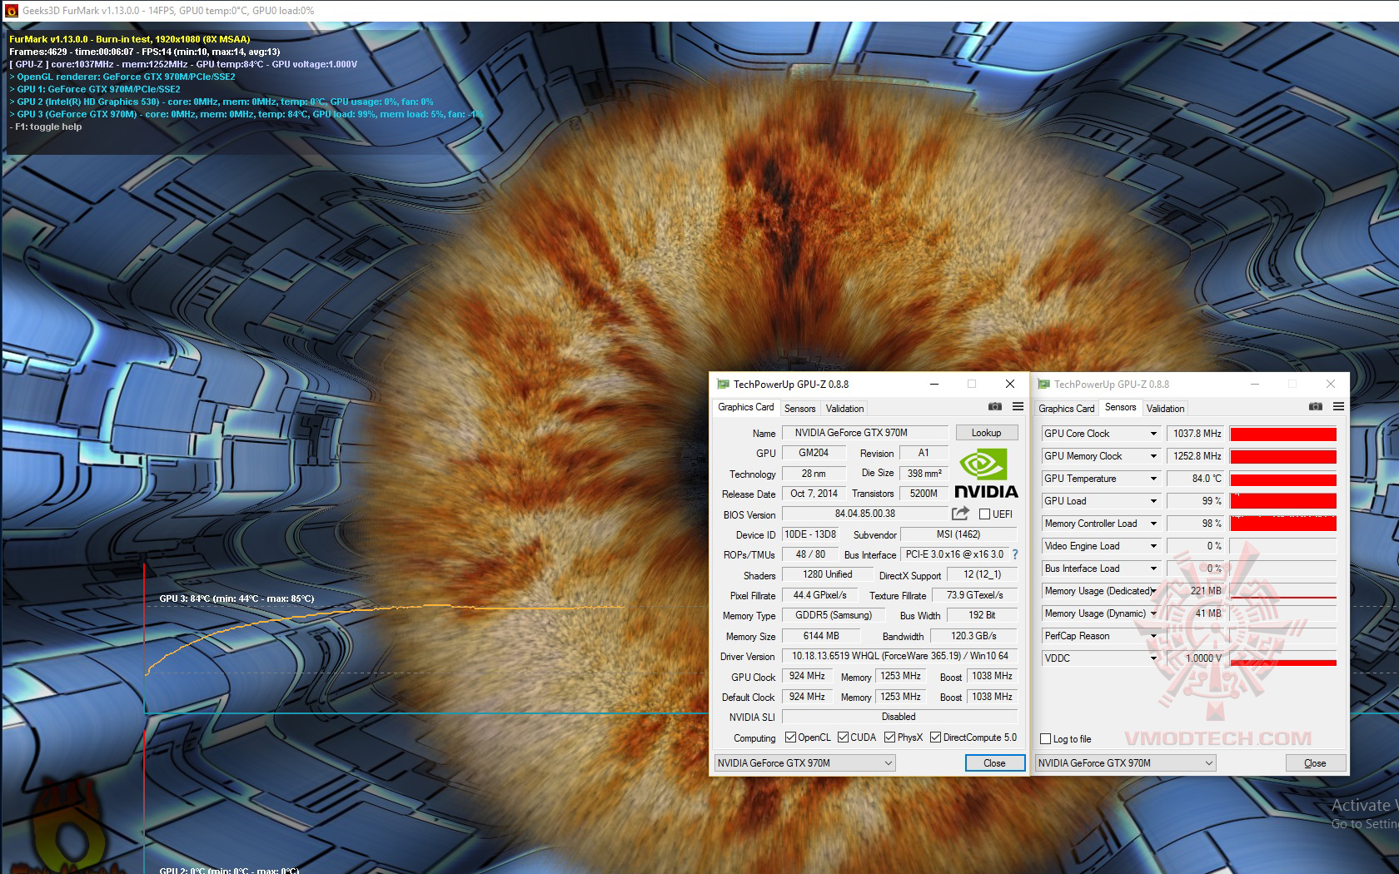Expand the GPU Memory Clock sensor dropdown
The height and width of the screenshot is (874, 1399).
[1153, 456]
